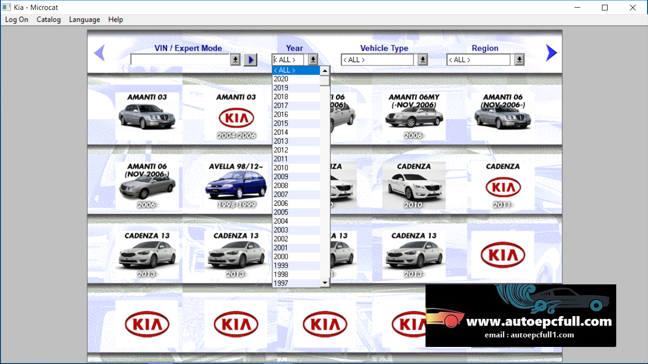Open the Help menu
648x364 pixels.
pos(116,19)
